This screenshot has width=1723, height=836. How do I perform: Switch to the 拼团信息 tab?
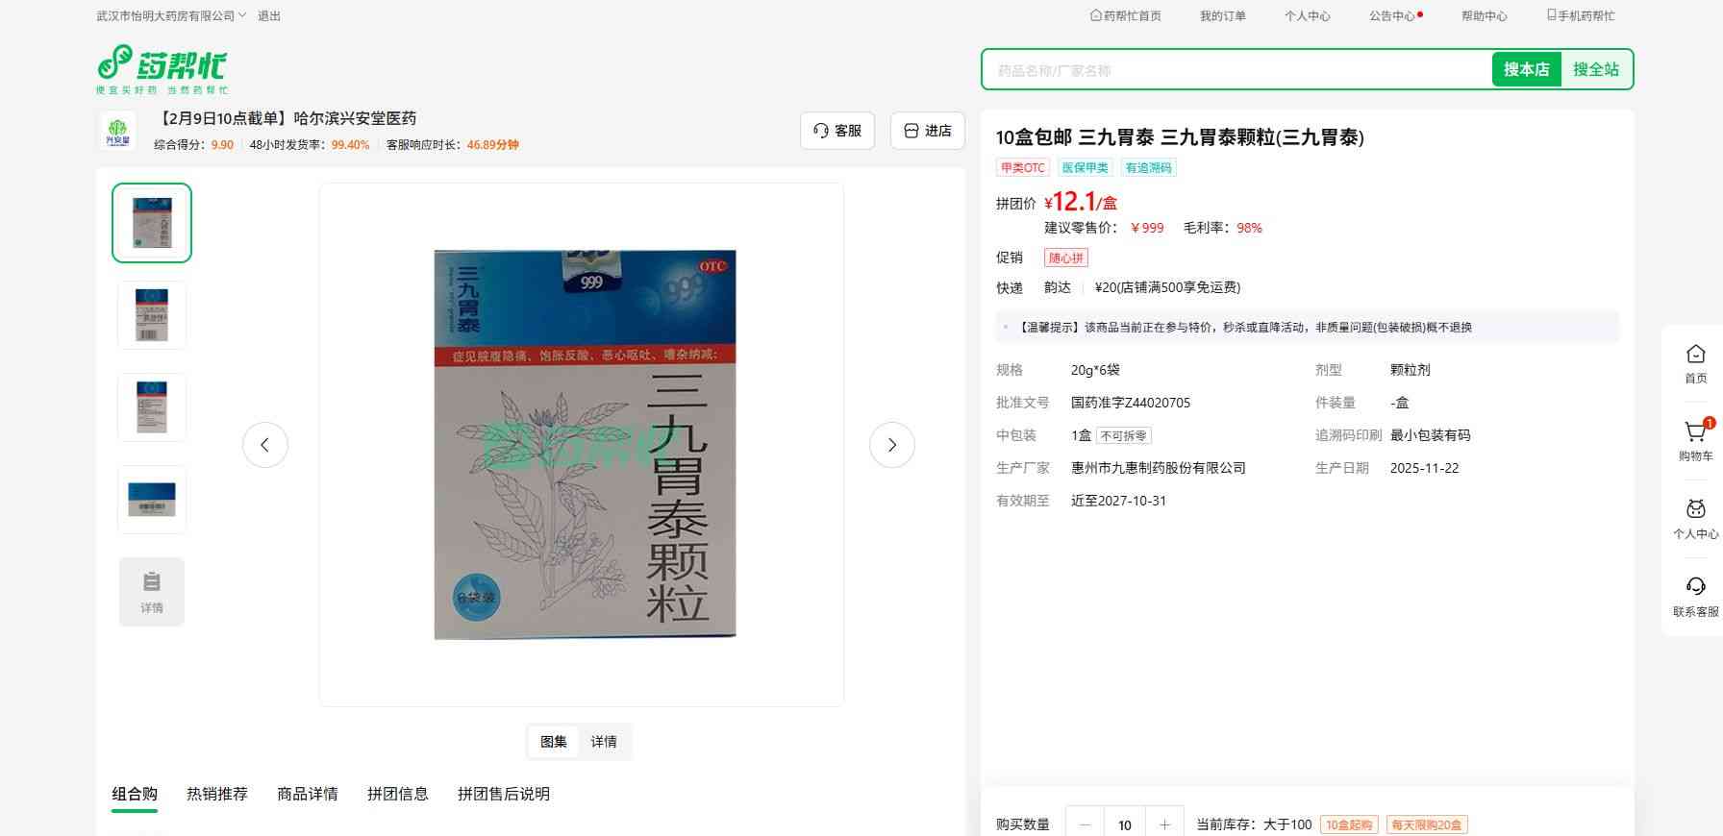tap(398, 794)
